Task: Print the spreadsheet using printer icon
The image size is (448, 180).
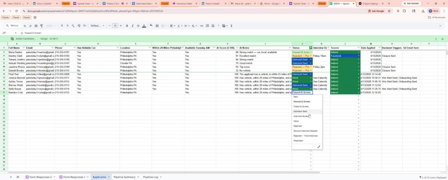Action: (x=36, y=25)
